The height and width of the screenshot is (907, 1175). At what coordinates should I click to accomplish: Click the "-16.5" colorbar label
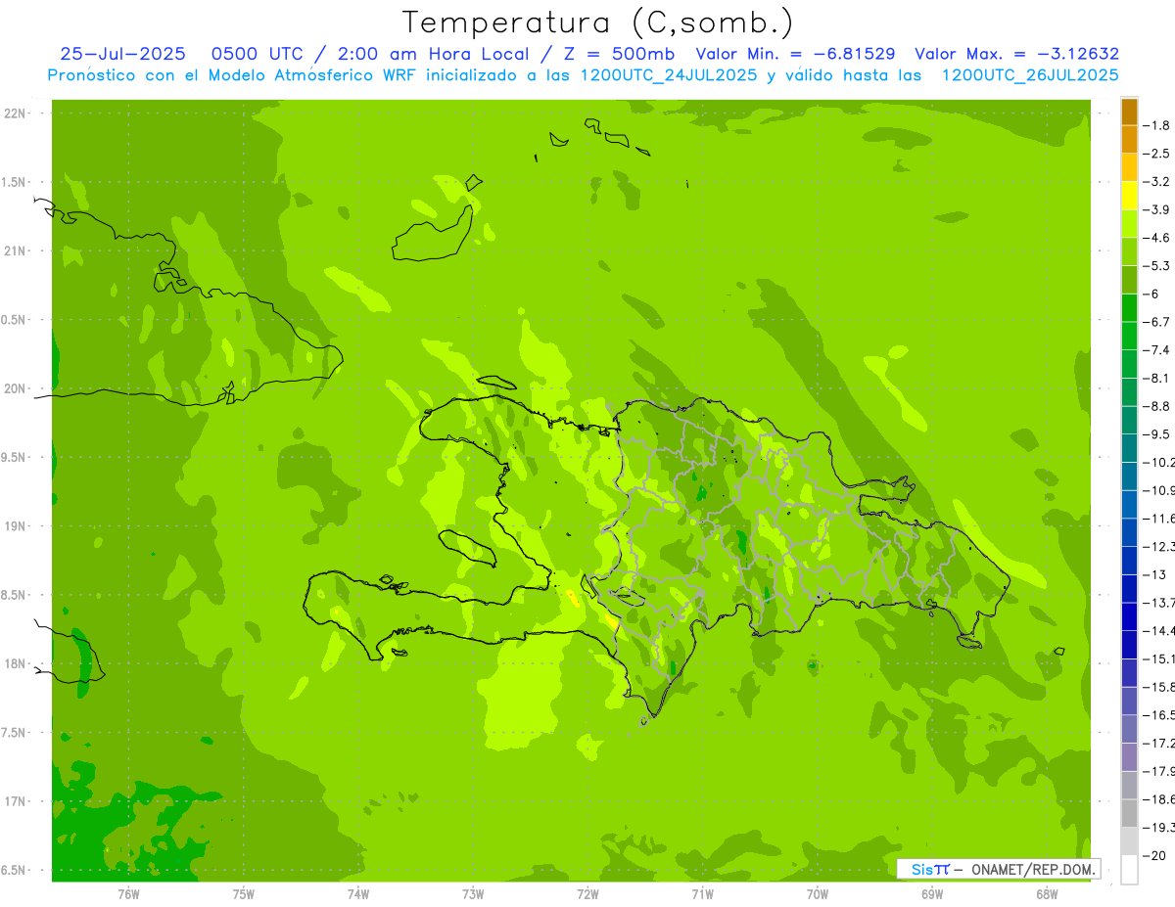pyautogui.click(x=1159, y=715)
